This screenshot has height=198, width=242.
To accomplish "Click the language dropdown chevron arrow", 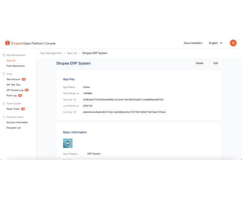I will (x=221, y=43).
